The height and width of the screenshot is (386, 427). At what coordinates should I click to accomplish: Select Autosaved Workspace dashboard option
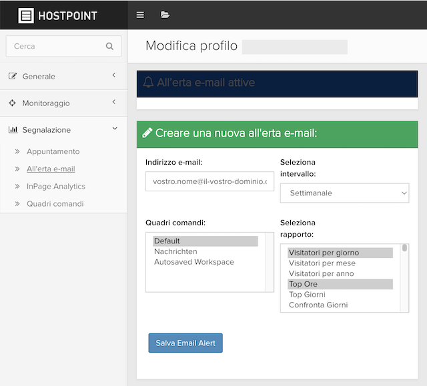coord(205,262)
